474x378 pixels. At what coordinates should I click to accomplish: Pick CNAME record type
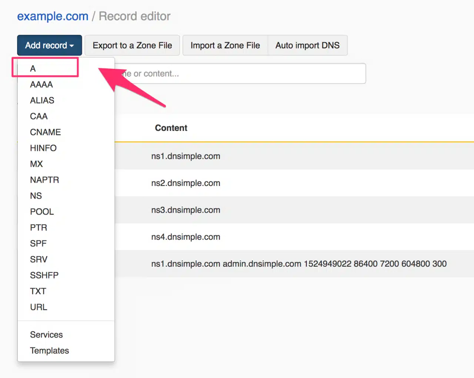click(66, 132)
